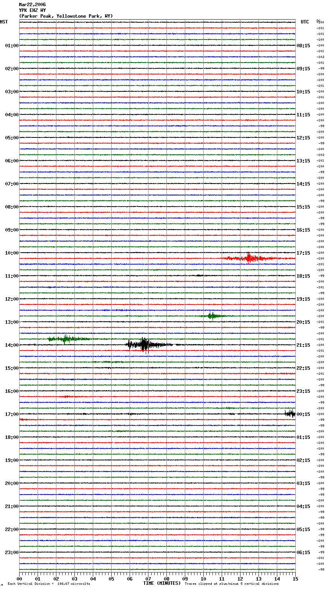Select the station code "YPK EHZ WY"
This screenshot has height=589, width=326.
coord(32,10)
